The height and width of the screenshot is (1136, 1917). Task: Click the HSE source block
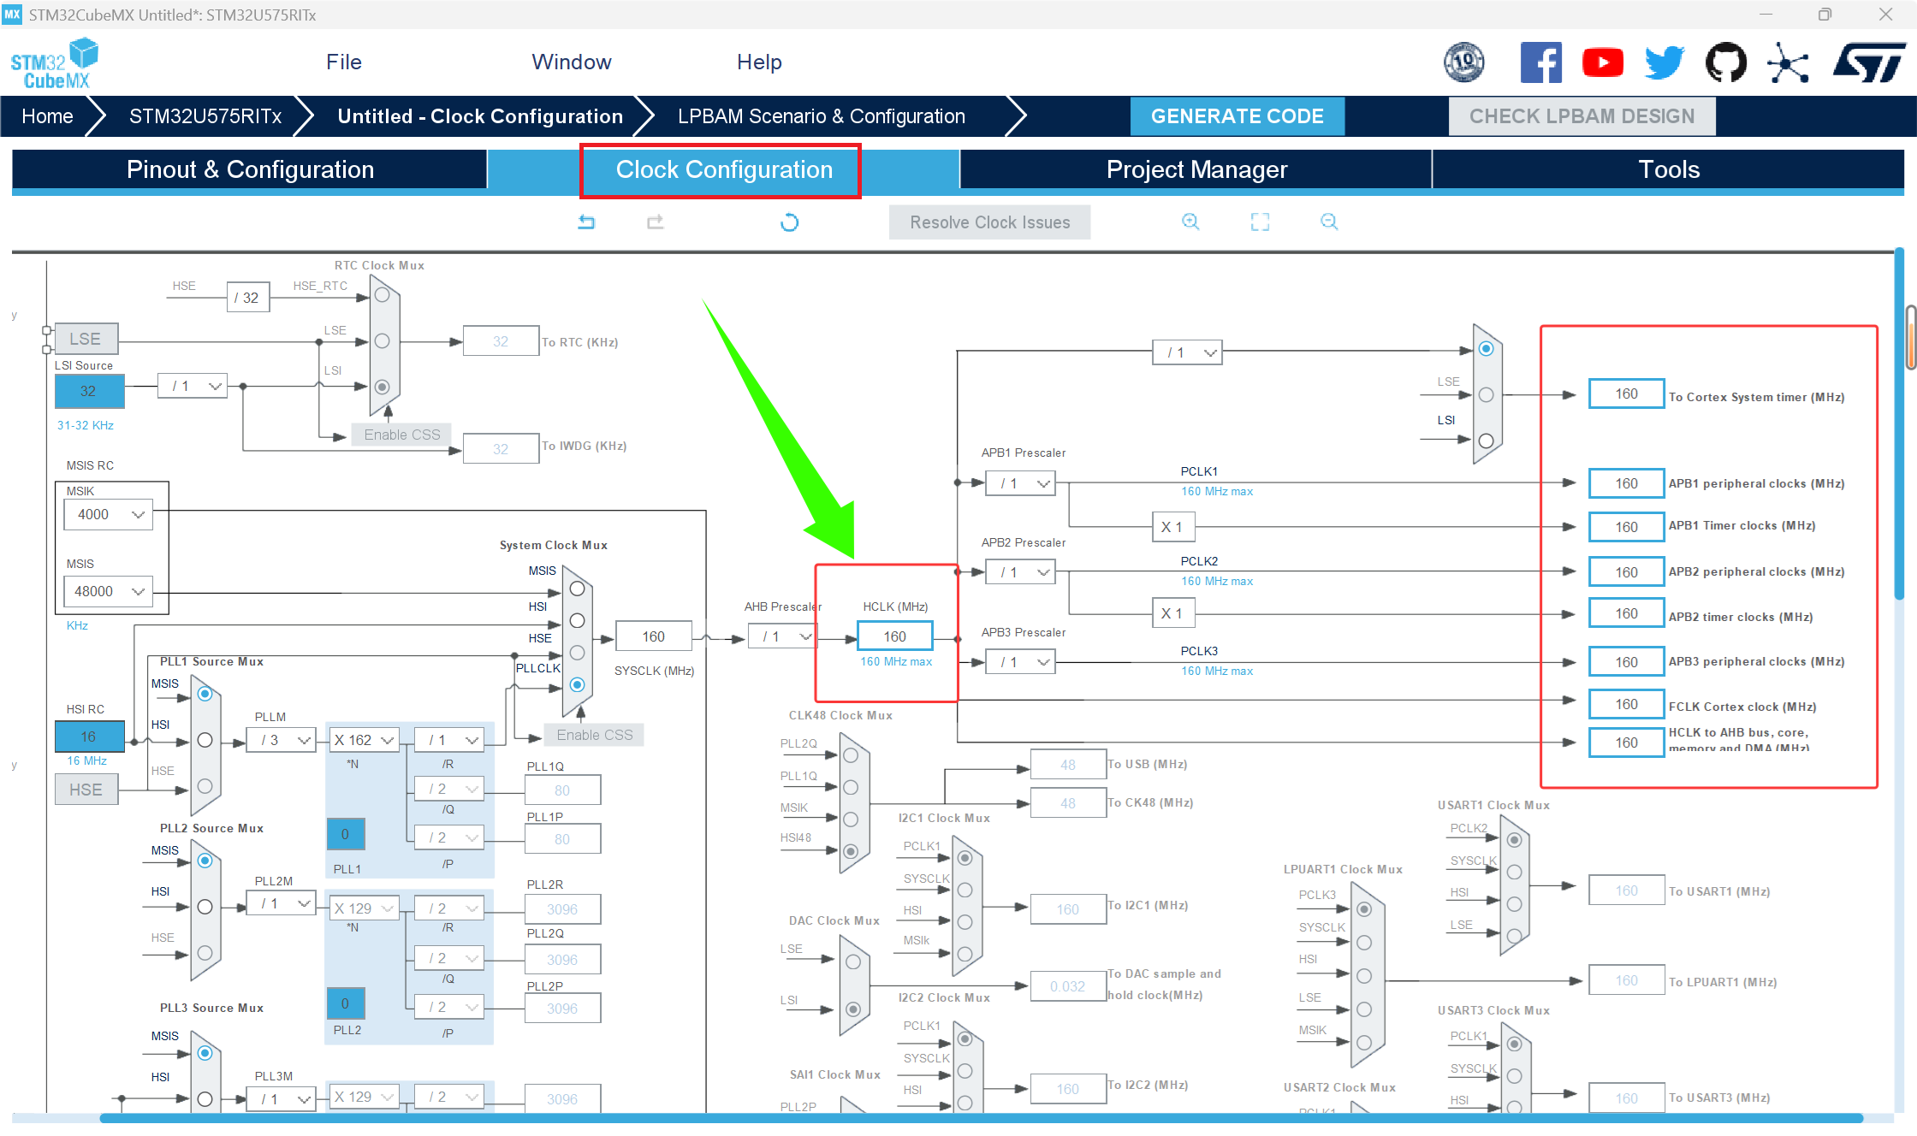coord(86,790)
